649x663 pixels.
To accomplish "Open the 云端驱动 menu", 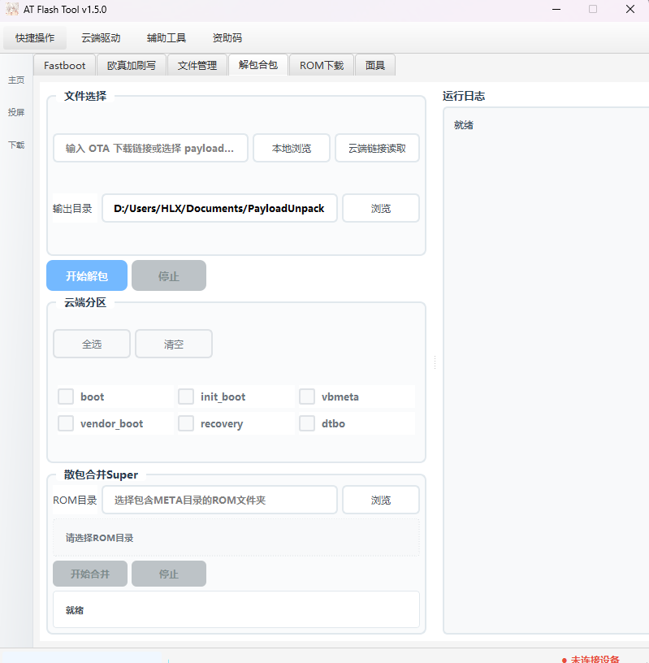I will [x=101, y=37].
